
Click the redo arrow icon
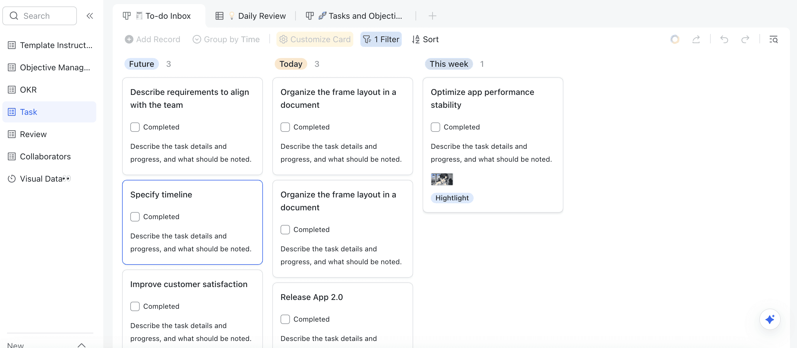click(x=745, y=39)
